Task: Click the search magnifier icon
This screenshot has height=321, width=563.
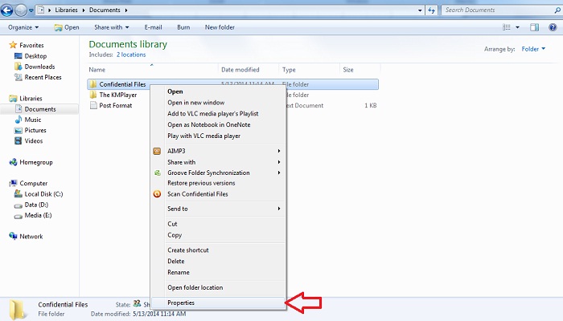Action: point(557,10)
